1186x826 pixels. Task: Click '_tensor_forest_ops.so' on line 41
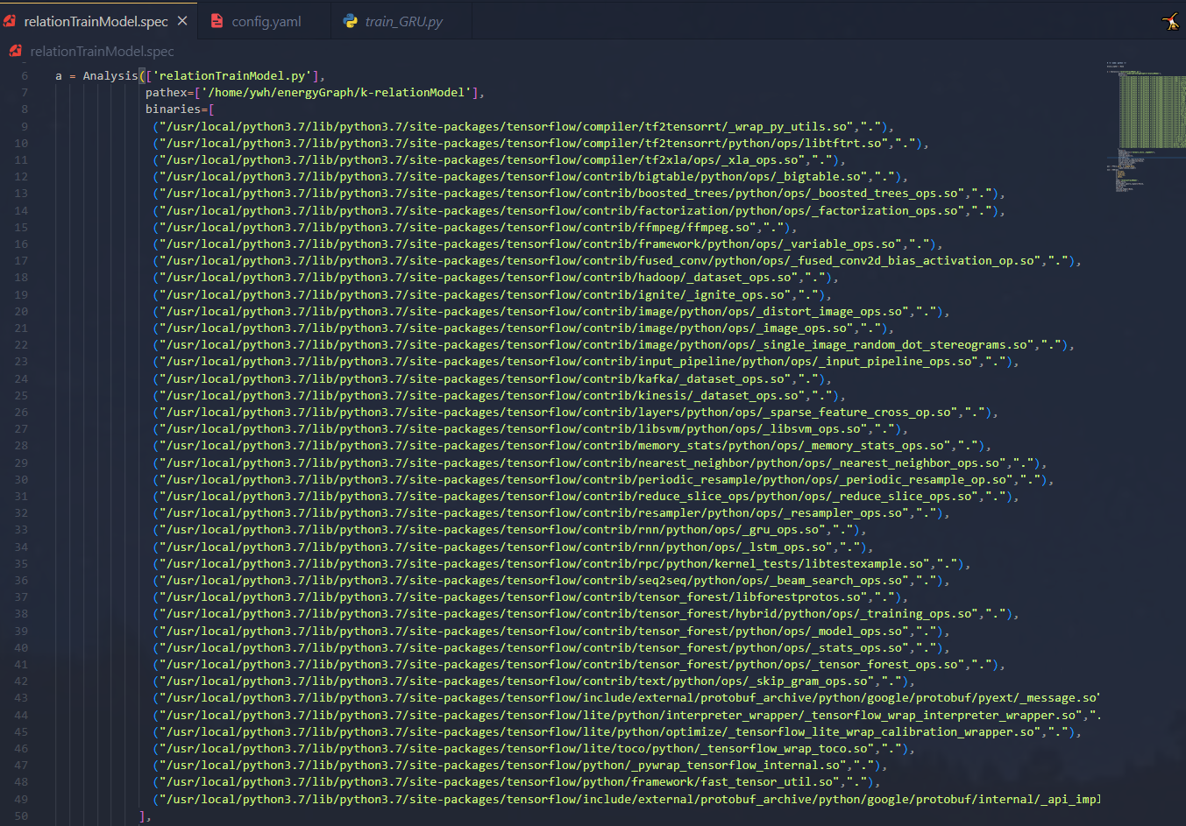click(886, 664)
